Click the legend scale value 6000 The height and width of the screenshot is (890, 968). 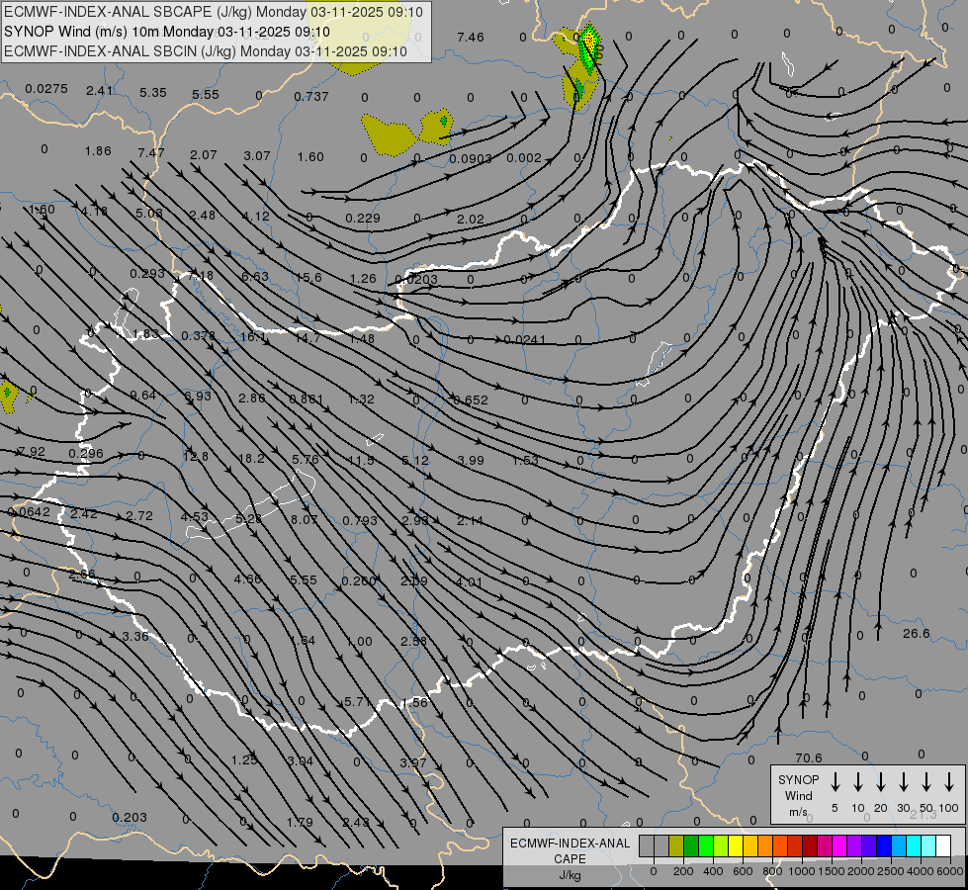coord(950,871)
